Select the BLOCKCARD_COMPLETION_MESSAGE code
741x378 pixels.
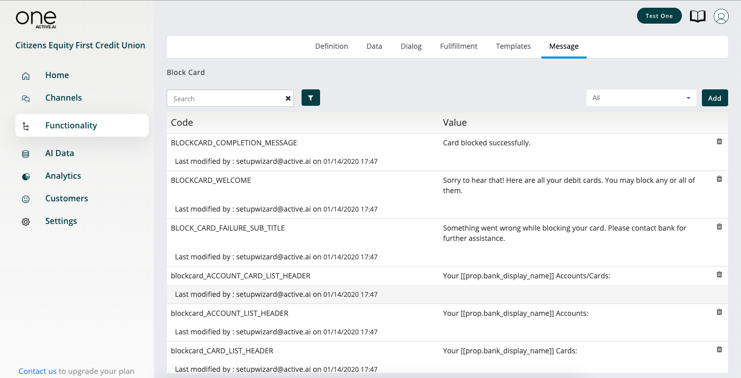234,143
